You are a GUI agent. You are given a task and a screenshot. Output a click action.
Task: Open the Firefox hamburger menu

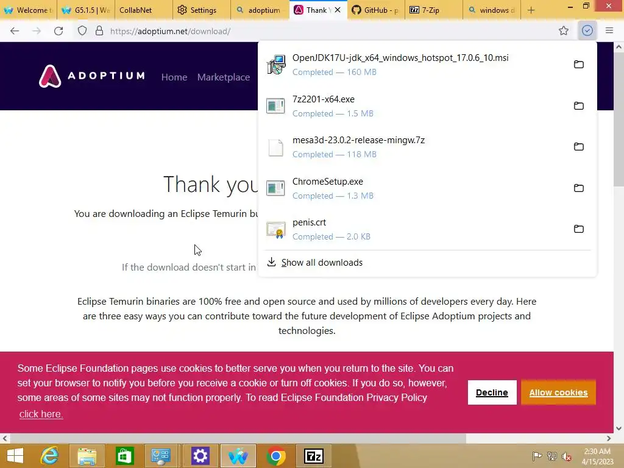click(x=609, y=30)
